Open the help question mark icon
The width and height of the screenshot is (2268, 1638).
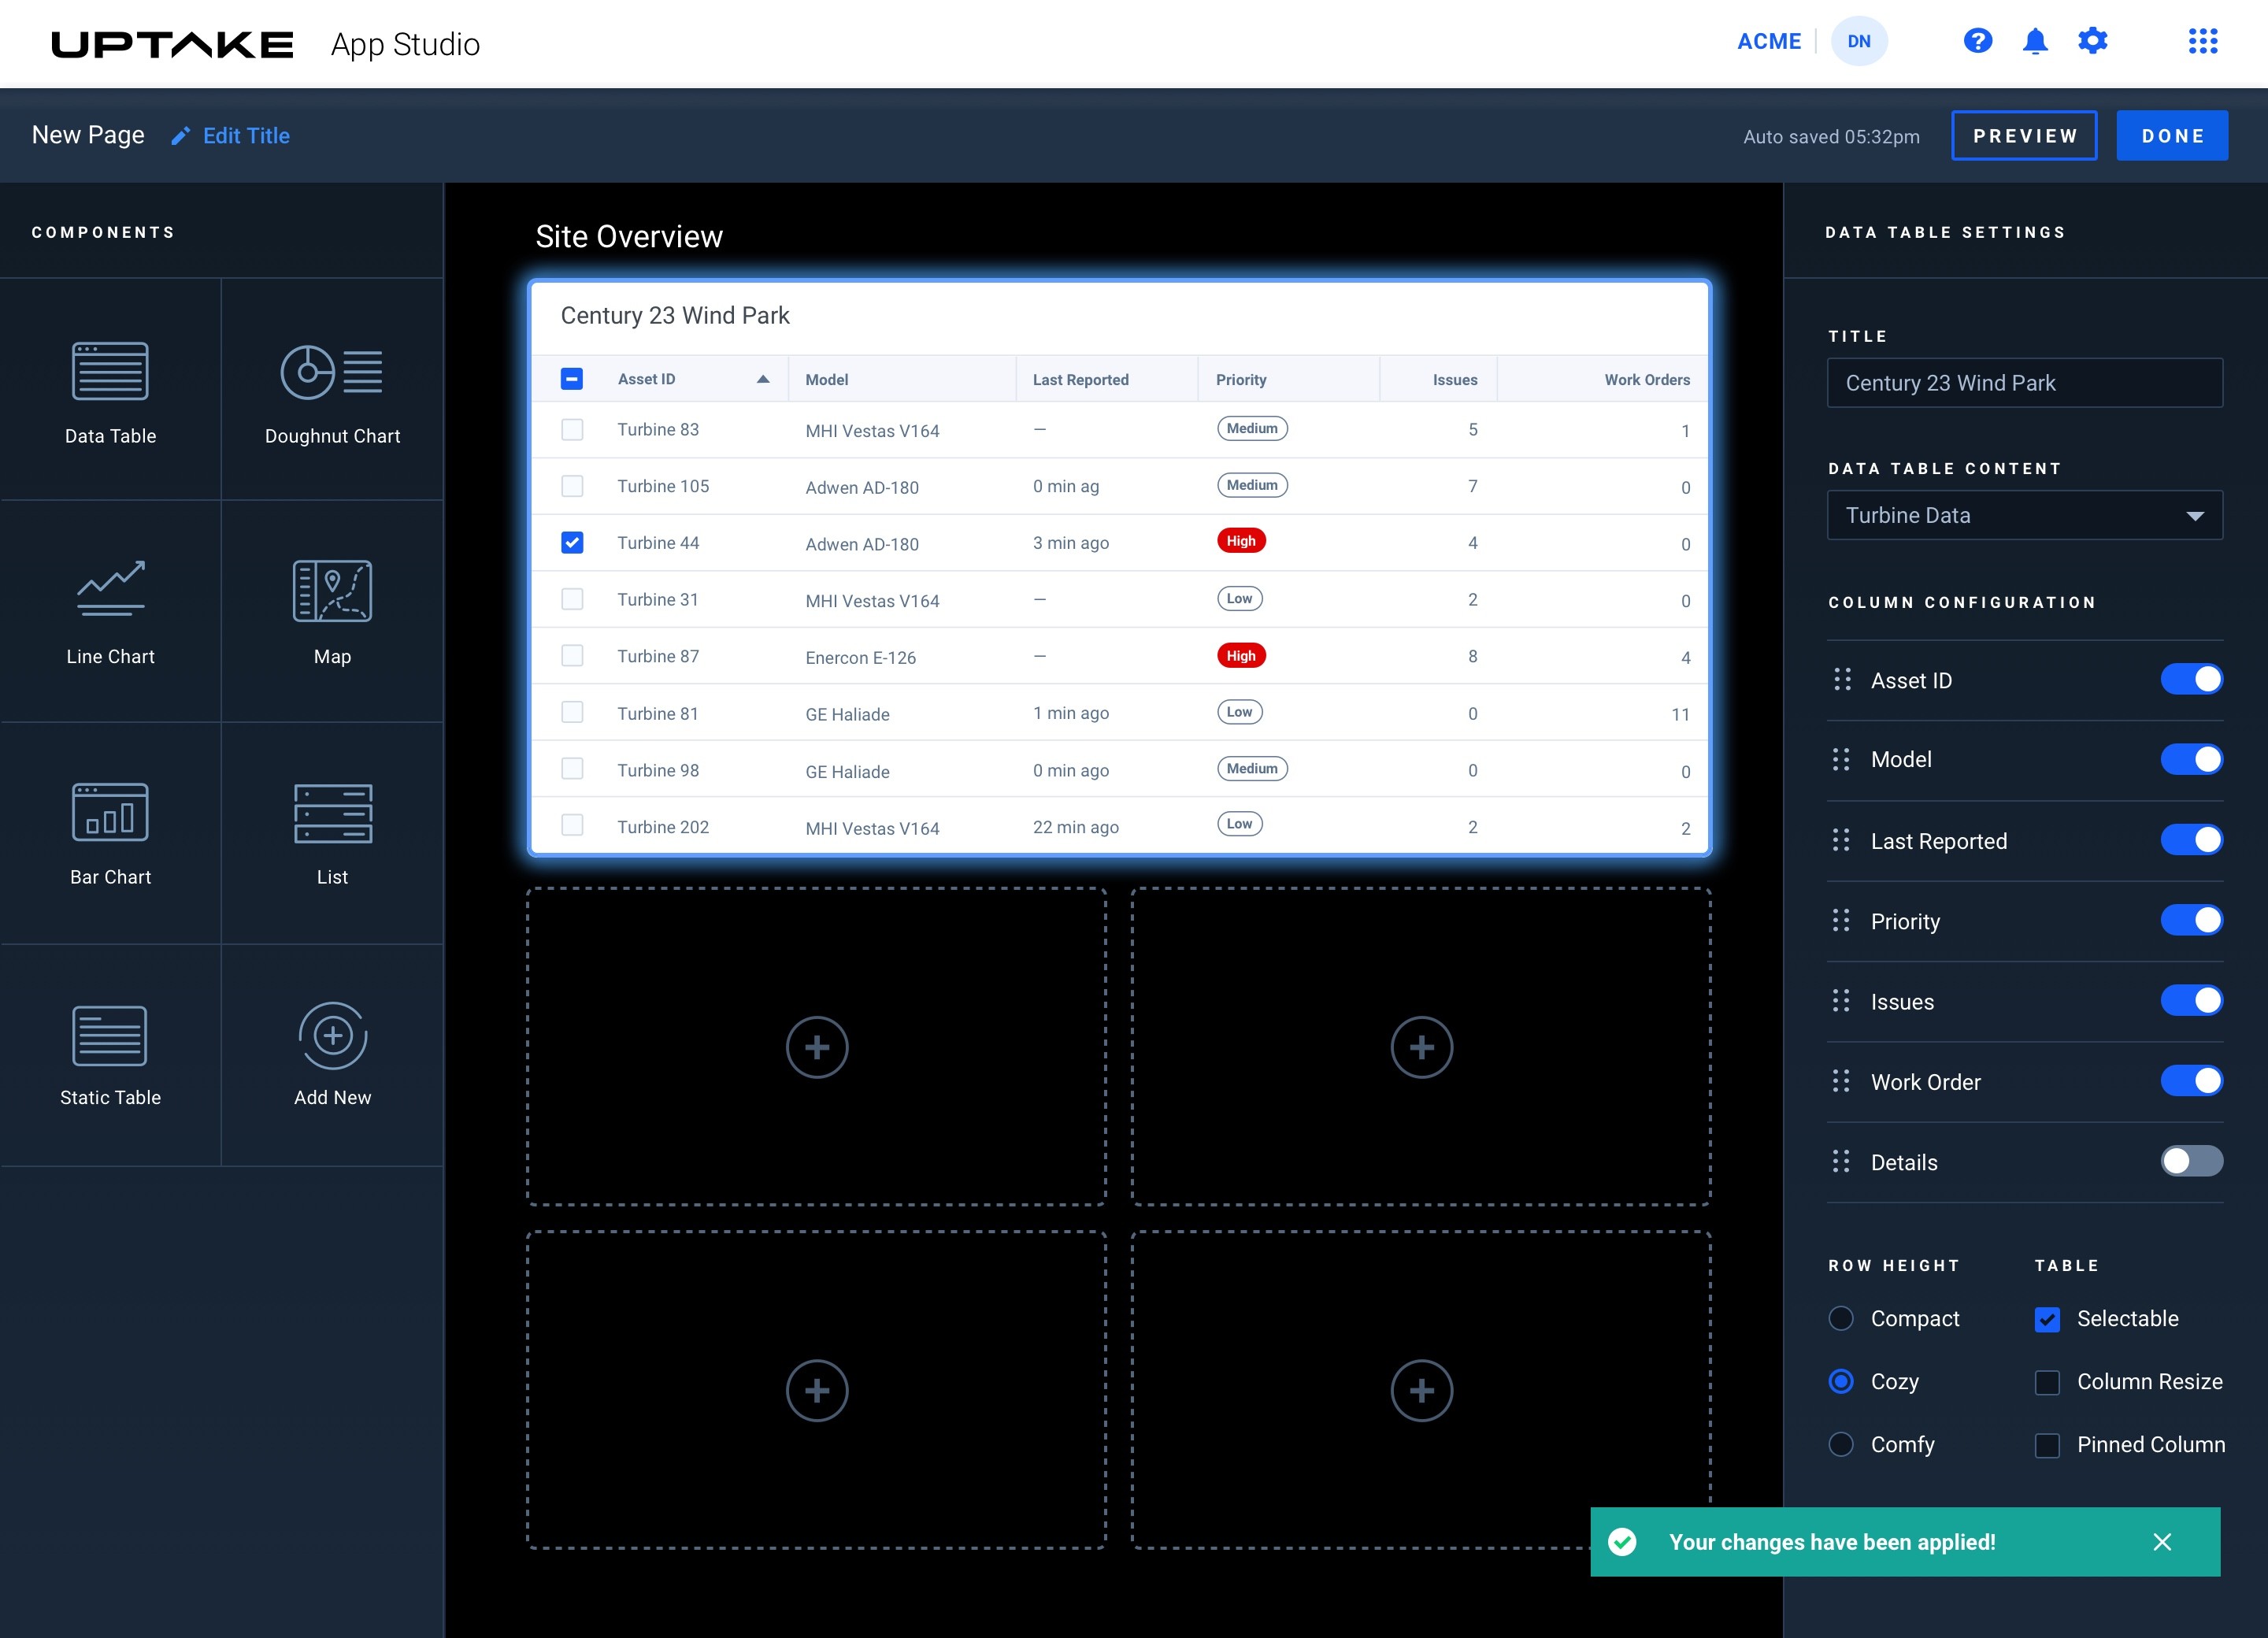pos(1977,41)
